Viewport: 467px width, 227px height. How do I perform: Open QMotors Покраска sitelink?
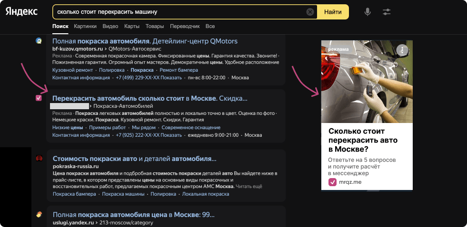tap(142, 70)
